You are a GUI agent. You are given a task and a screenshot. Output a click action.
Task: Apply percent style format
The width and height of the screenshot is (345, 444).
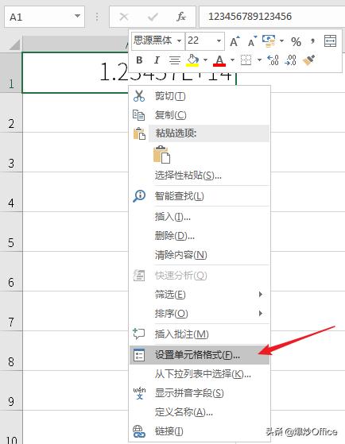tap(296, 42)
